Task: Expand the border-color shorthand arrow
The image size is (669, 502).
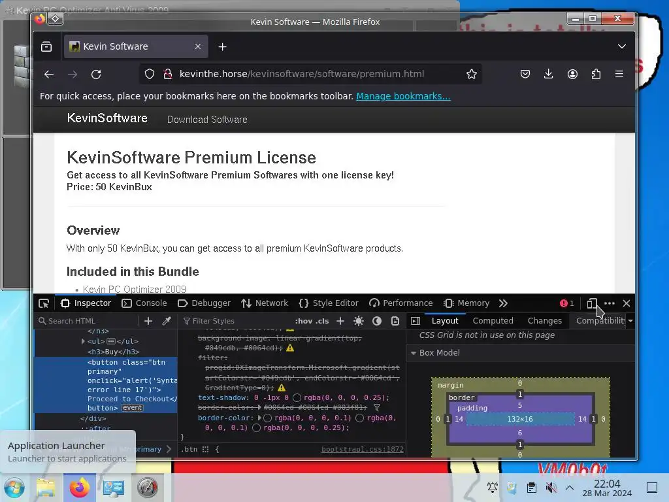Action: (x=259, y=418)
